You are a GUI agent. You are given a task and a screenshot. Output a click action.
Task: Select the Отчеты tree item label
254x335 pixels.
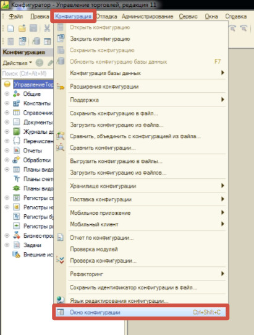pyautogui.click(x=32, y=150)
